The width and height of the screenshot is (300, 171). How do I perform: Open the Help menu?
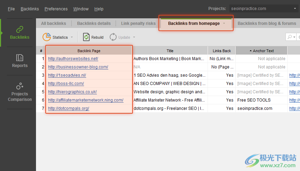pyautogui.click(x=99, y=9)
